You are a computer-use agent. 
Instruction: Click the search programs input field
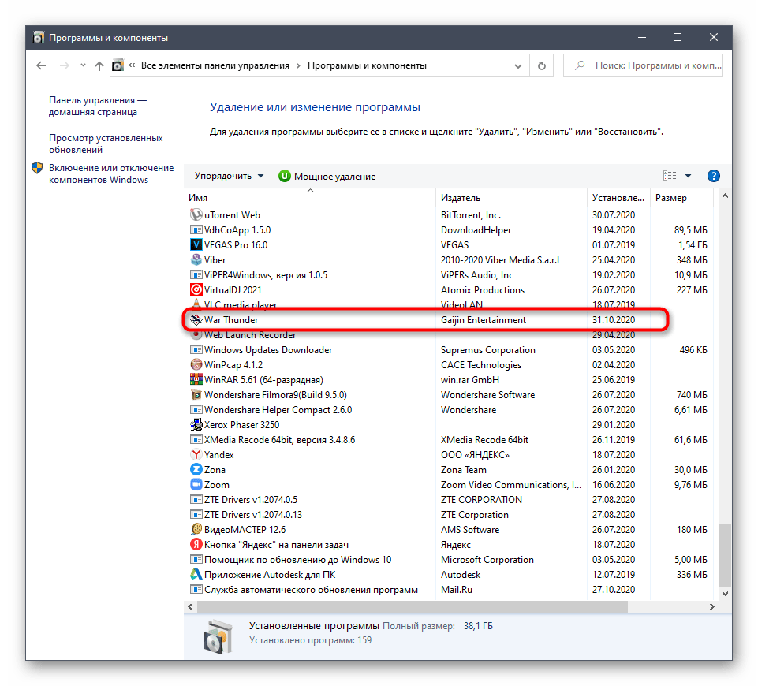click(652, 65)
